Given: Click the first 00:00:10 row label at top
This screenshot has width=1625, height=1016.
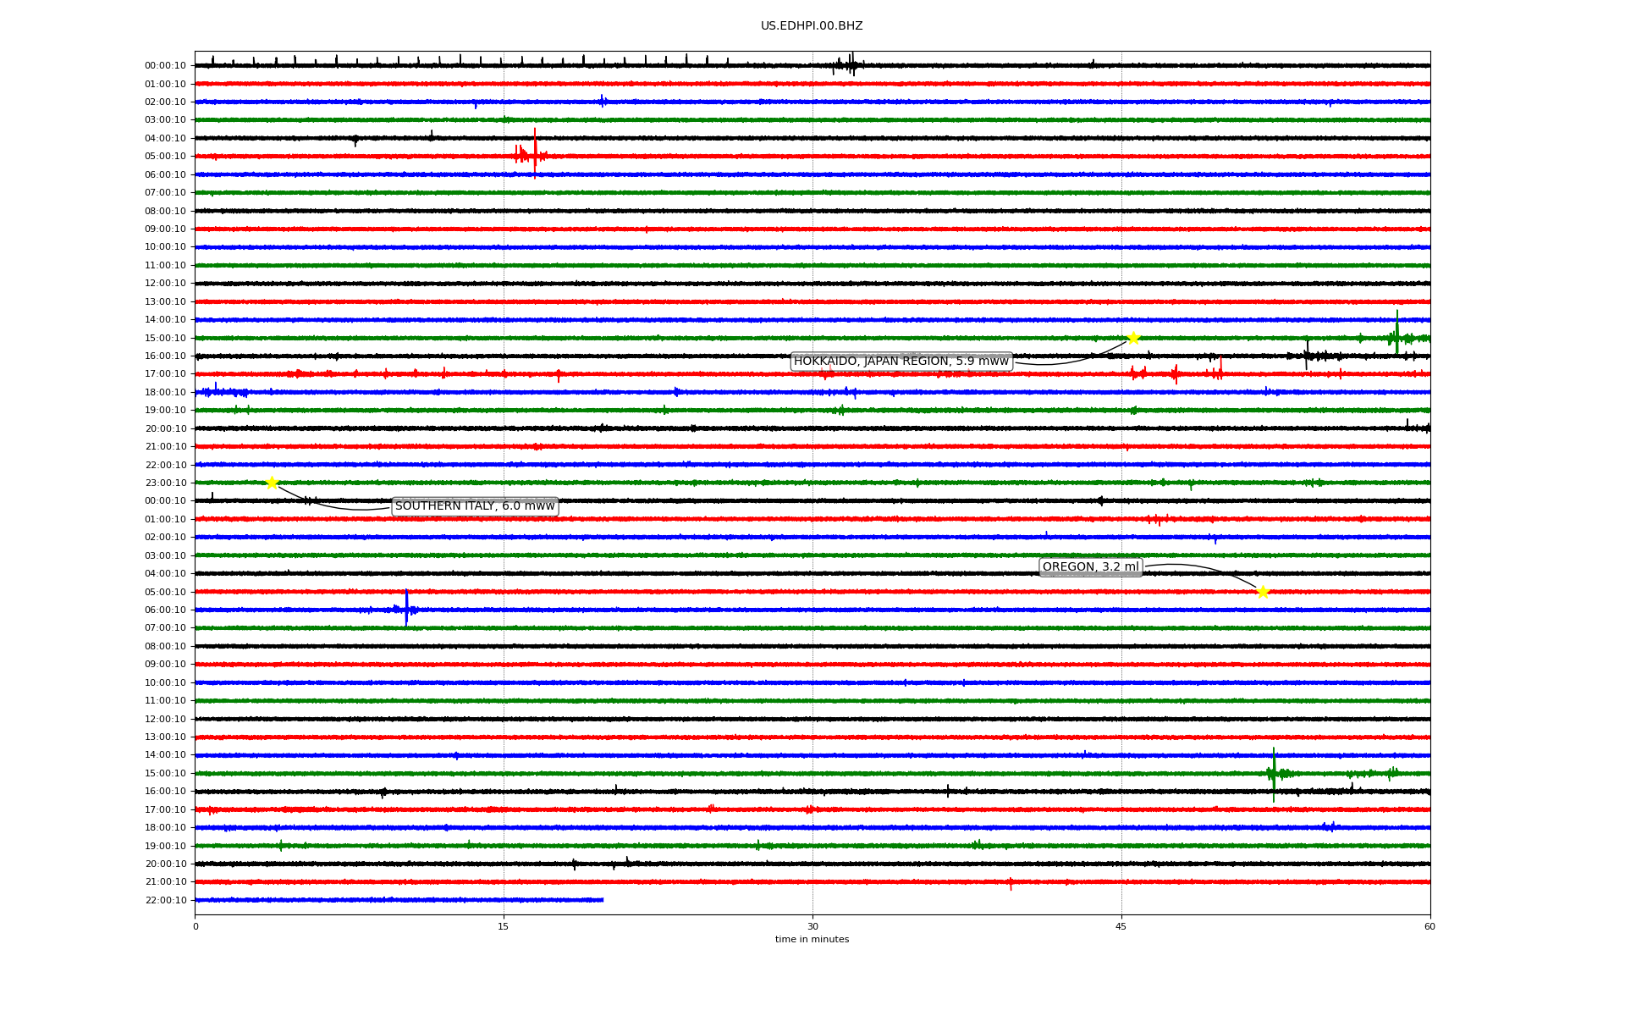Looking at the screenshot, I should 166,65.
